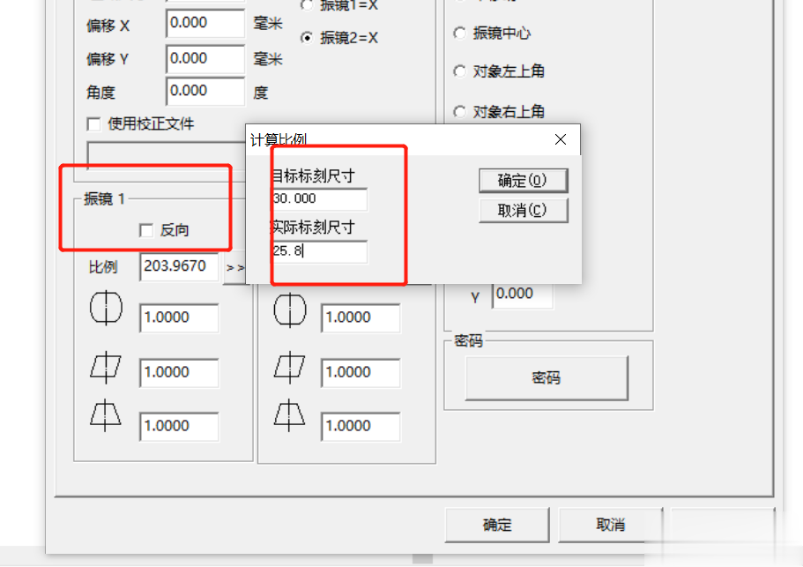Click the barrel distortion icon in right galvo panel
This screenshot has height=567, width=803.
point(290,310)
